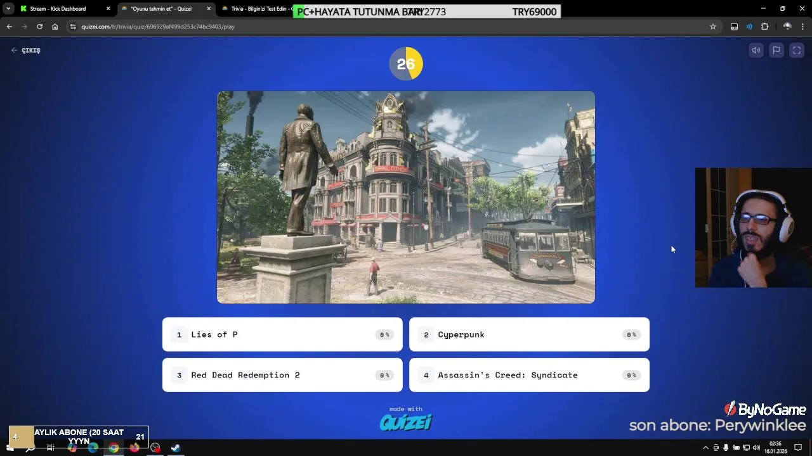Open Firefox from the taskbar

click(134, 448)
